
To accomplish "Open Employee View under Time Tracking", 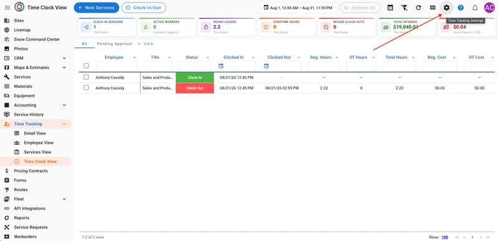I will pyautogui.click(x=39, y=143).
